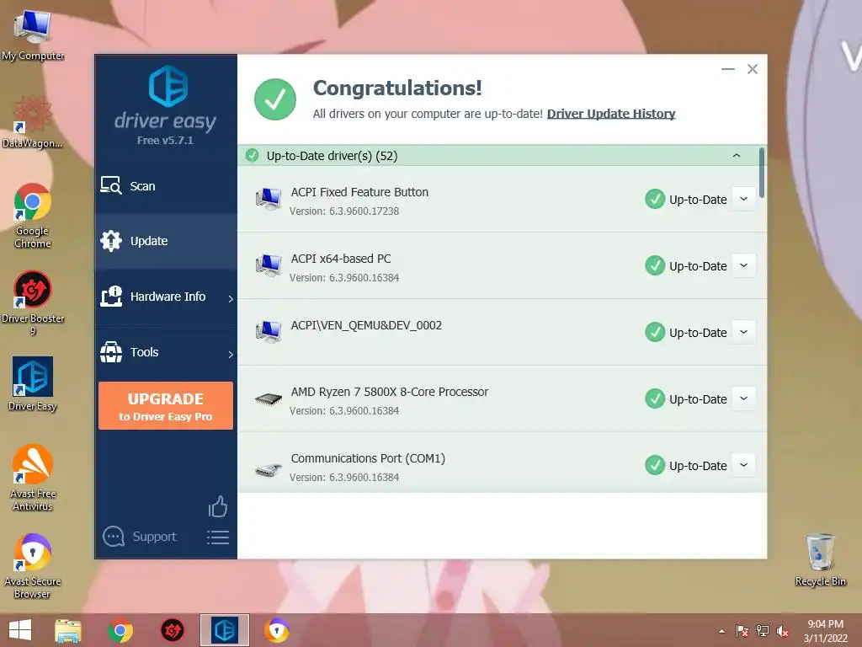Click the AMD Ryzen processor chip icon
Screen dimensions: 862x647
pos(269,399)
